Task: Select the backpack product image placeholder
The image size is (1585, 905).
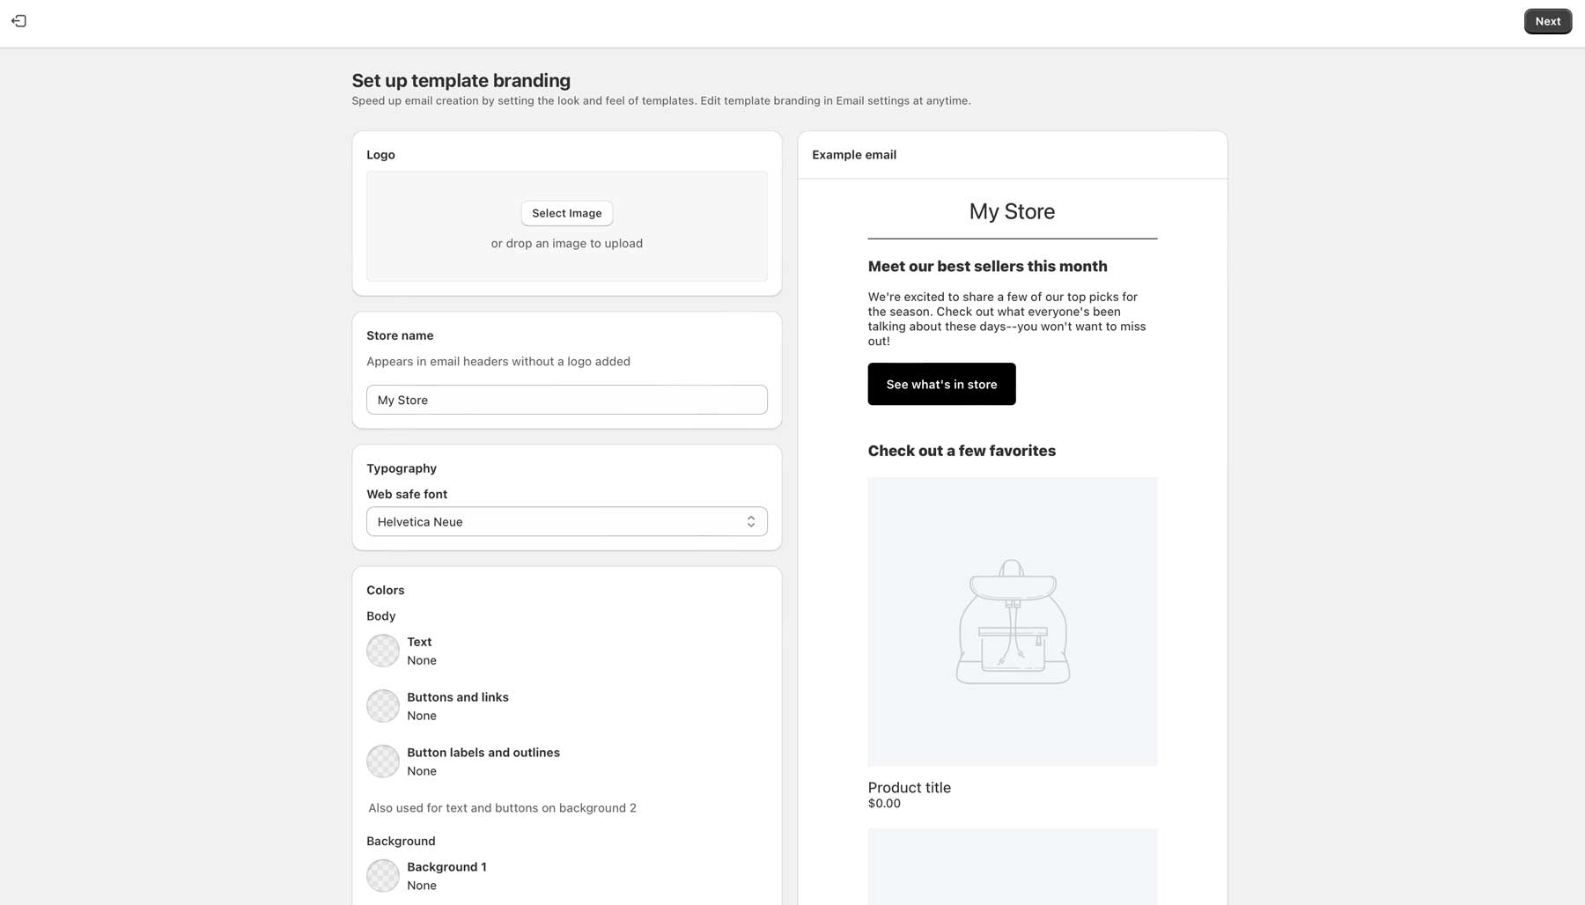Action: tap(1012, 622)
